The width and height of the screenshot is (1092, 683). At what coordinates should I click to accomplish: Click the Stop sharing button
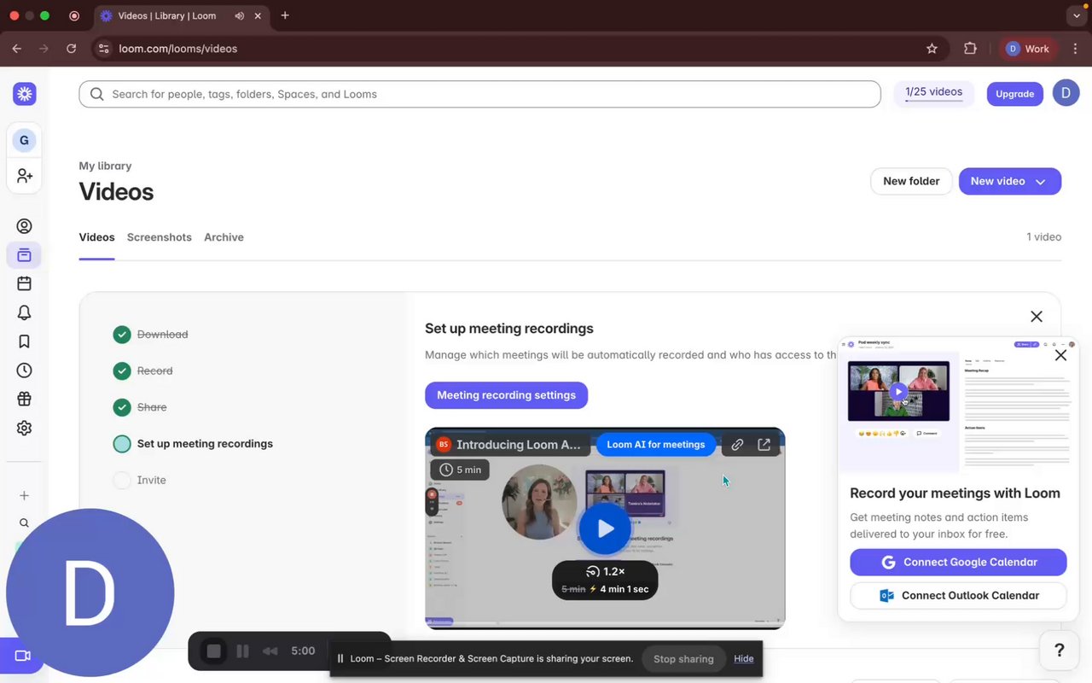[x=683, y=659]
